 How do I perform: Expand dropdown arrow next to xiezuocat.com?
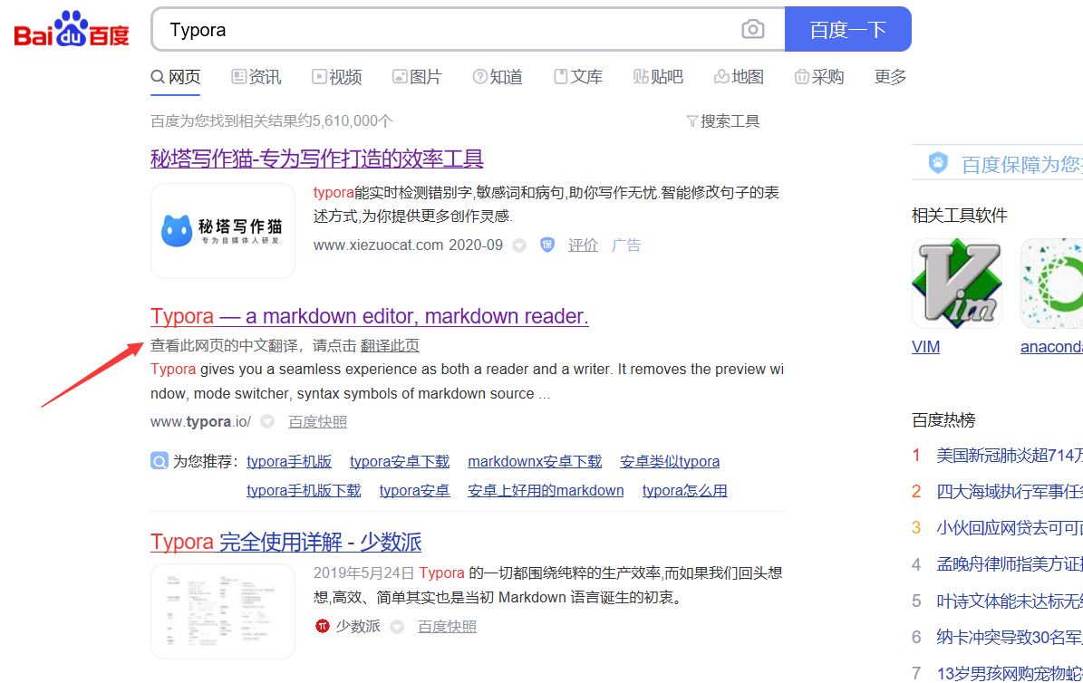[519, 245]
